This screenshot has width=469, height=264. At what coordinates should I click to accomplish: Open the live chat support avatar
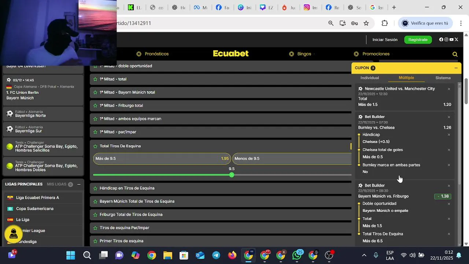14,234
